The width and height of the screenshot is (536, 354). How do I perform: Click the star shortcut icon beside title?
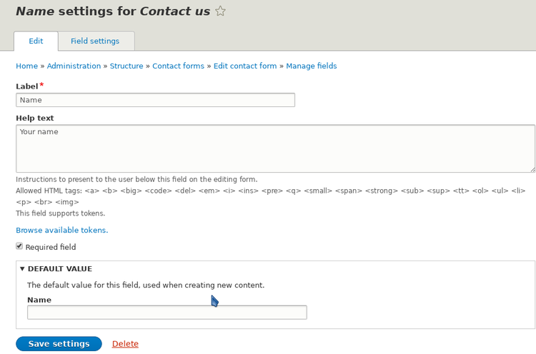pos(221,11)
